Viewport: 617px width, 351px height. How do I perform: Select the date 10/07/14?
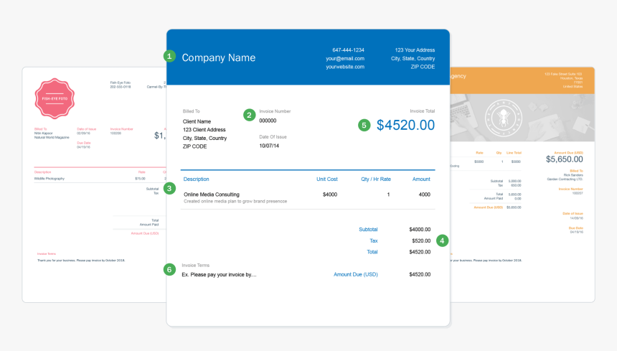pos(269,146)
